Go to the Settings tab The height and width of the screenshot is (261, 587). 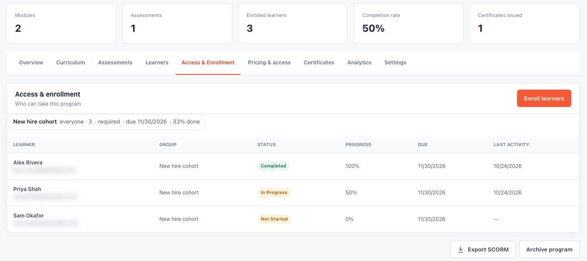395,63
